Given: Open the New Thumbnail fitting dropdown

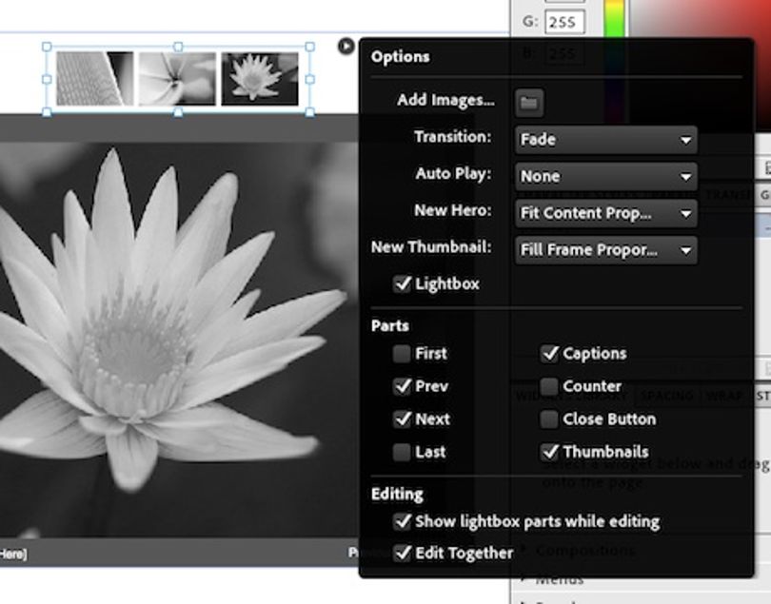Looking at the screenshot, I should pyautogui.click(x=605, y=250).
